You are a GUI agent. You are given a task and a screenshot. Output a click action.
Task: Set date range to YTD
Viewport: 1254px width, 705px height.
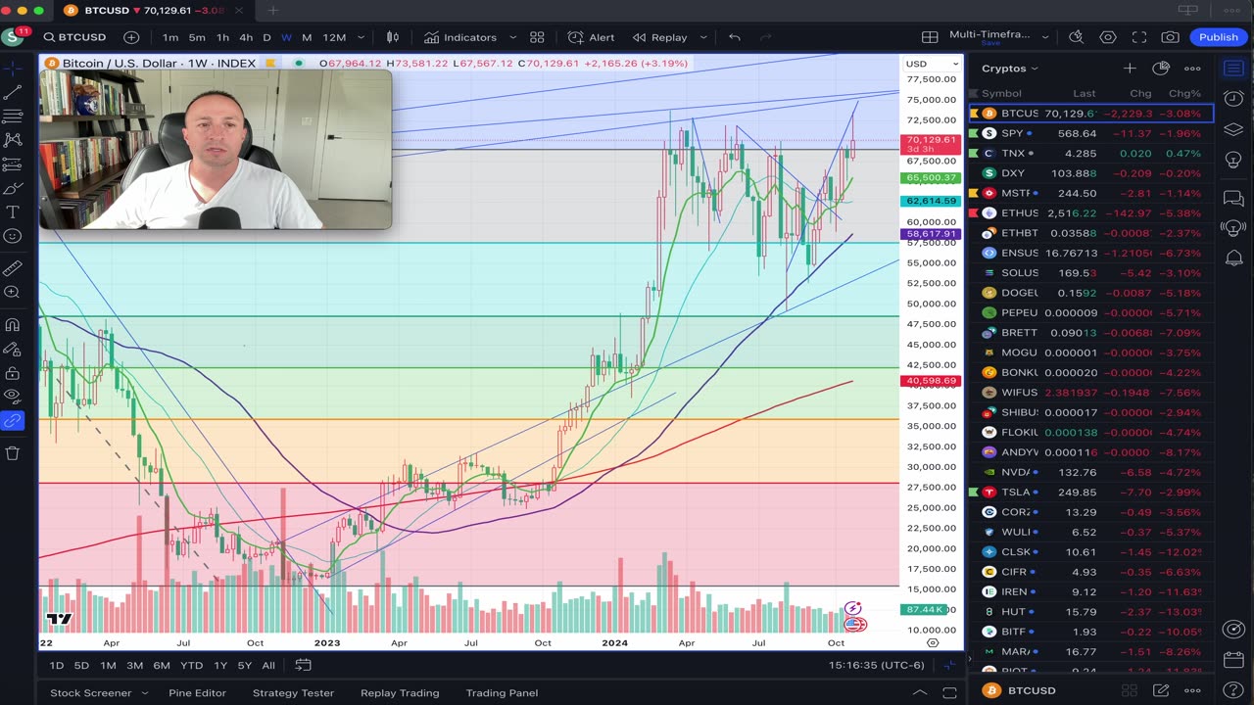point(192,666)
